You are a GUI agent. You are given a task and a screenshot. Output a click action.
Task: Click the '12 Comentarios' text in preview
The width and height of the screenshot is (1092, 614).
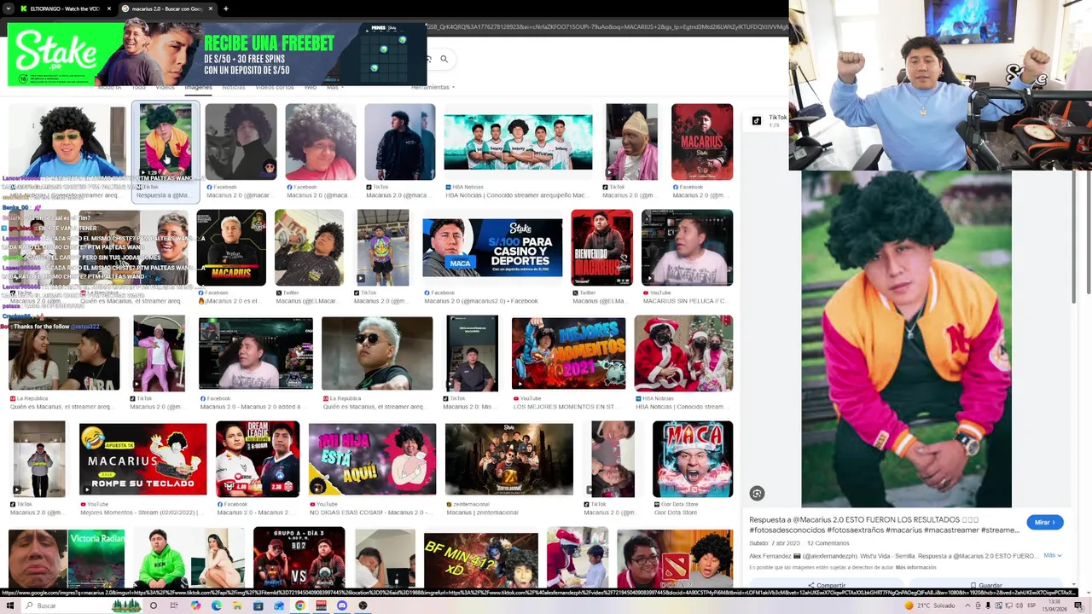[x=828, y=543]
